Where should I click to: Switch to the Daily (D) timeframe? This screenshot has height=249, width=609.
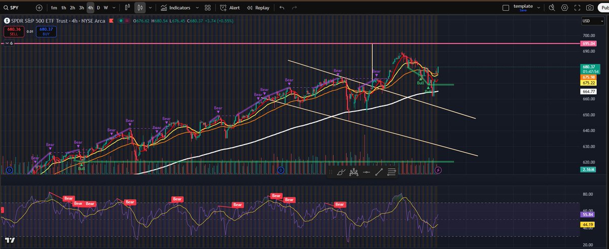point(98,8)
